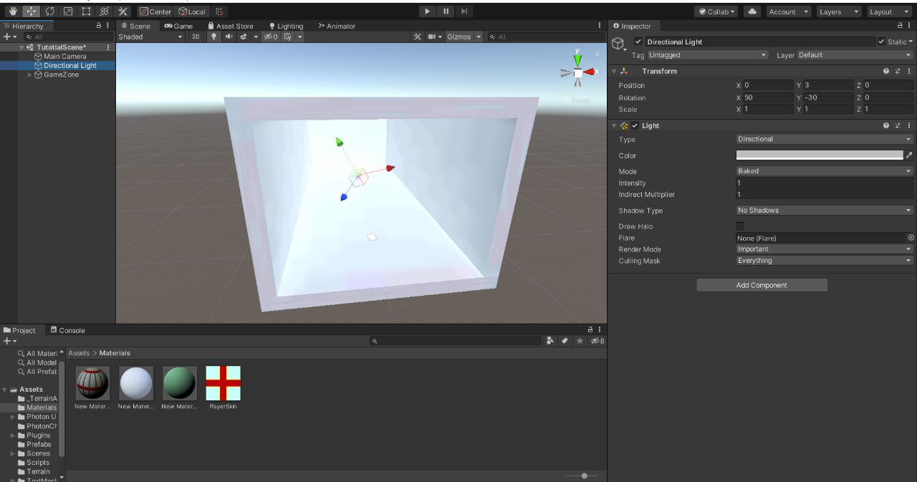Click the Add Component button
The image size is (917, 482).
point(762,285)
